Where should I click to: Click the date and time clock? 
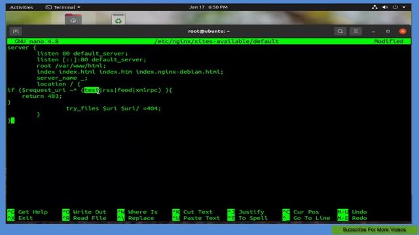pyautogui.click(x=208, y=7)
